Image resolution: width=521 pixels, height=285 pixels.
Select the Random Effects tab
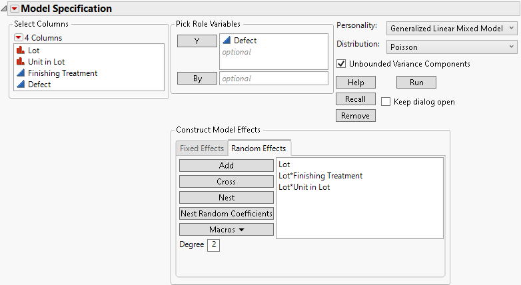[x=259, y=148]
